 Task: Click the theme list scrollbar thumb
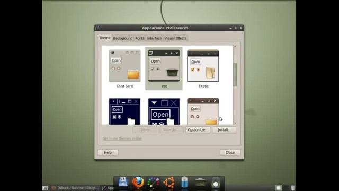click(x=235, y=74)
